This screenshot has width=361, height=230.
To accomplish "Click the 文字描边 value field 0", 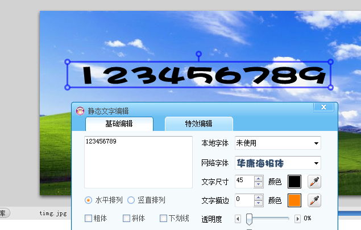I will (x=244, y=200).
